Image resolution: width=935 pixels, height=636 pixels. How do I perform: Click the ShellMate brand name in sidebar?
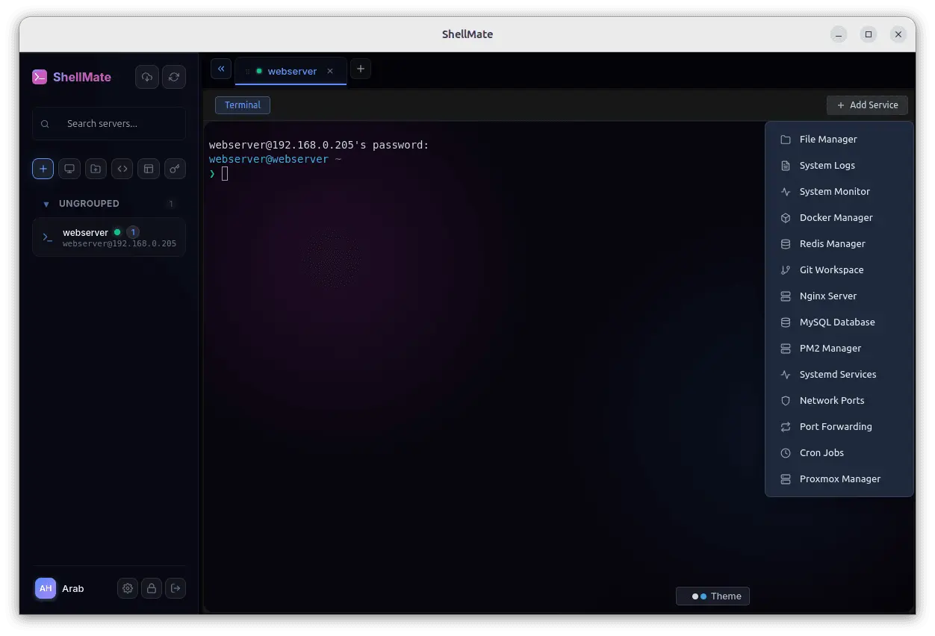(x=82, y=77)
